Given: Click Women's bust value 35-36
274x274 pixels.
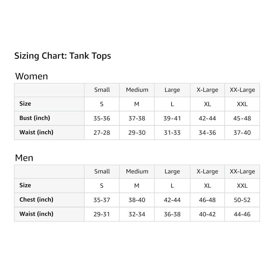Looking at the screenshot, I should click(x=102, y=118).
